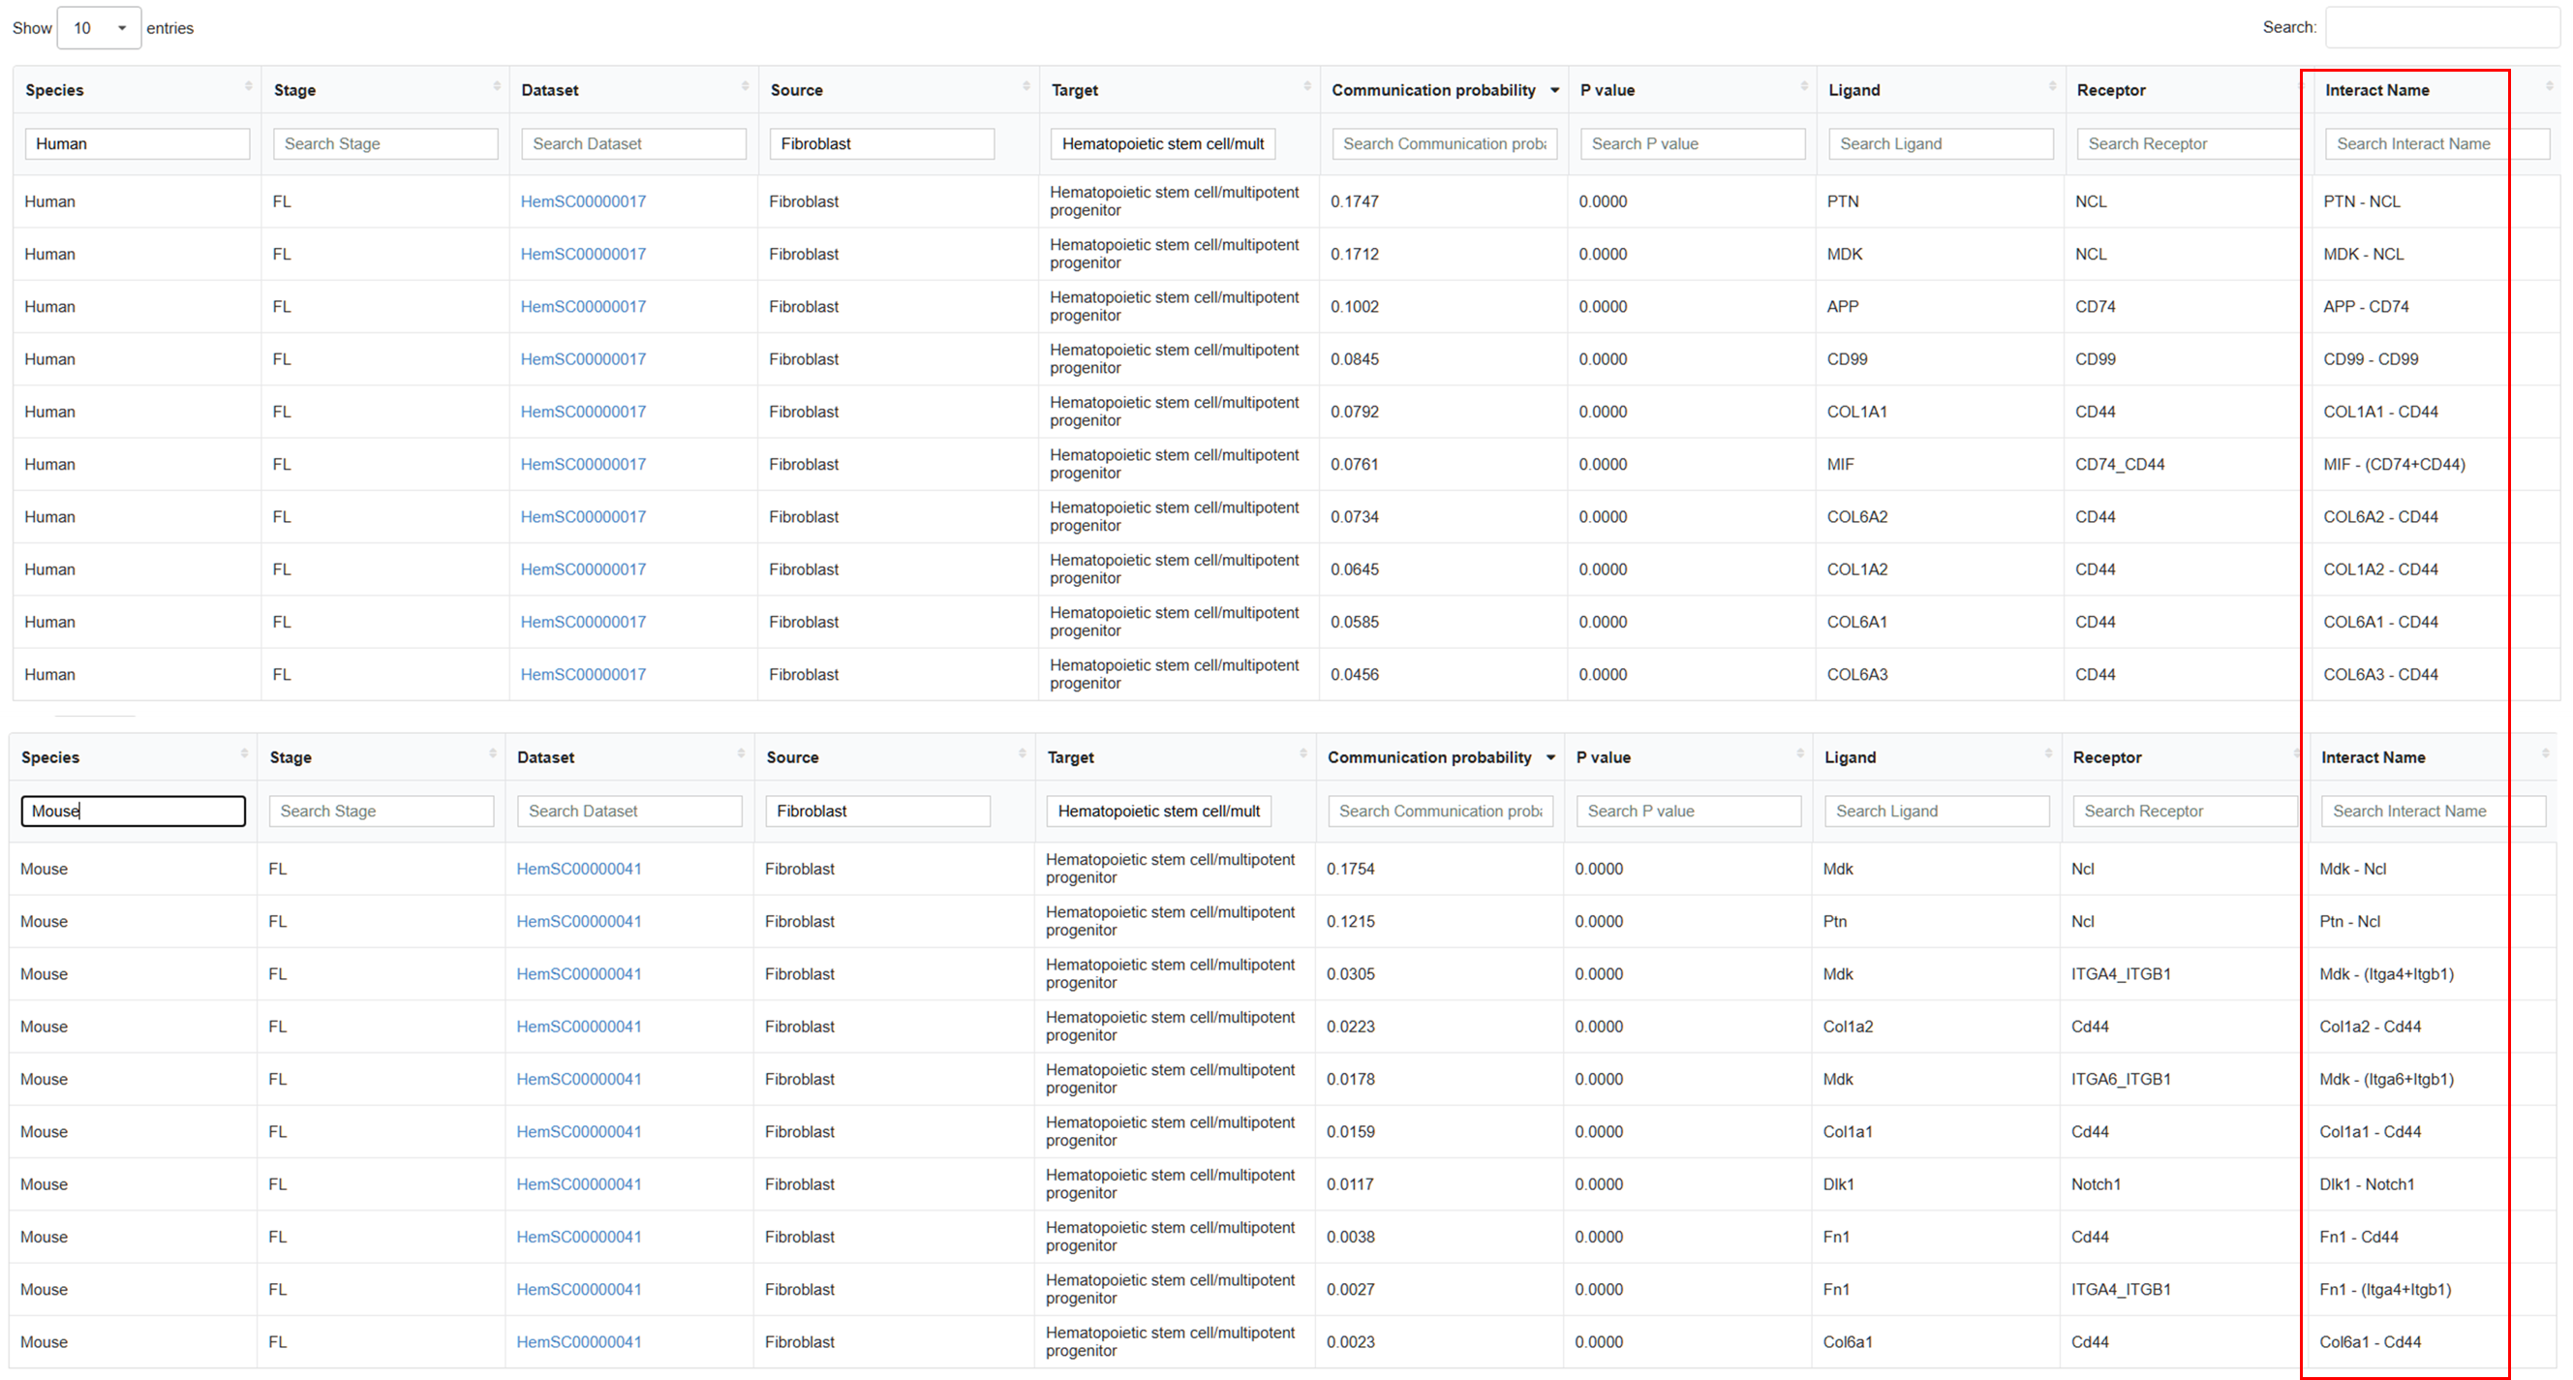Viewport: 2573px width, 1380px height.
Task: Click upper Source filter containing Fibroblast
Action: pyautogui.click(x=882, y=143)
